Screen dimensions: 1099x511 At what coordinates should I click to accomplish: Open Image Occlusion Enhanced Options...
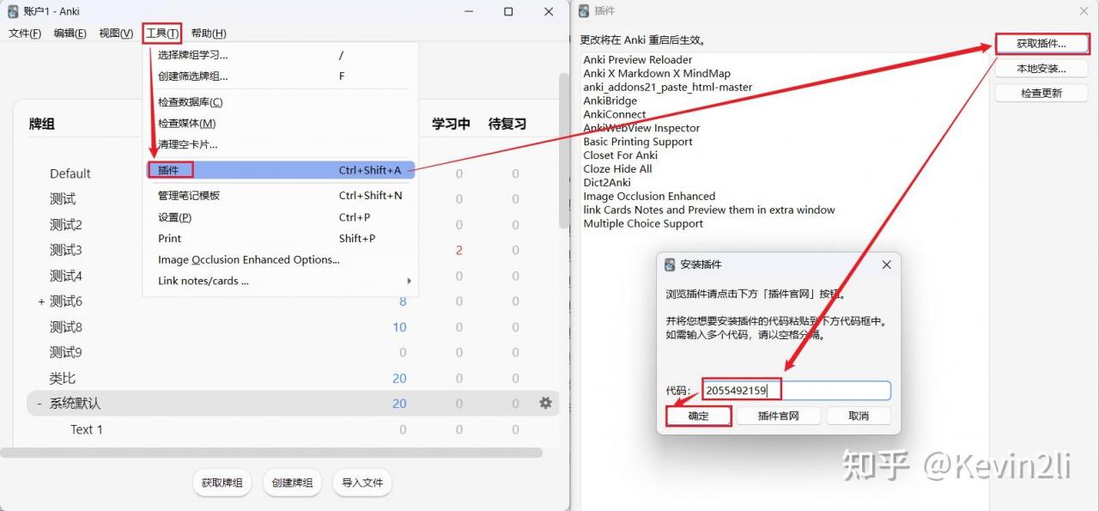pyautogui.click(x=280, y=259)
